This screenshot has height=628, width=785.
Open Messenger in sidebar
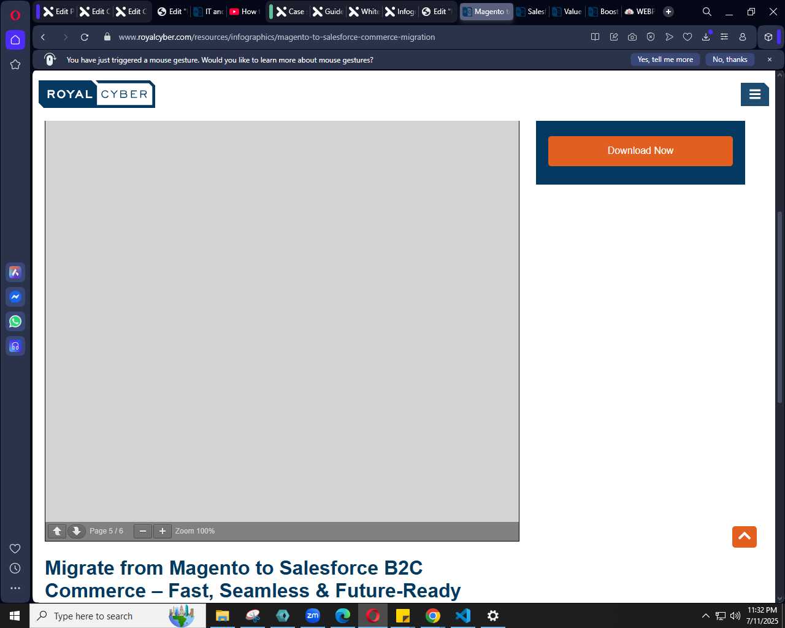tap(15, 297)
